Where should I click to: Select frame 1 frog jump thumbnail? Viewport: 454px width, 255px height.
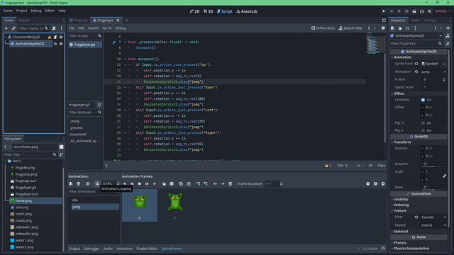point(175,205)
